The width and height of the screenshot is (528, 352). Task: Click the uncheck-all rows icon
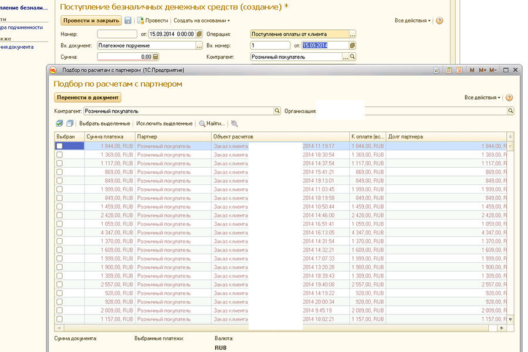tap(70, 124)
